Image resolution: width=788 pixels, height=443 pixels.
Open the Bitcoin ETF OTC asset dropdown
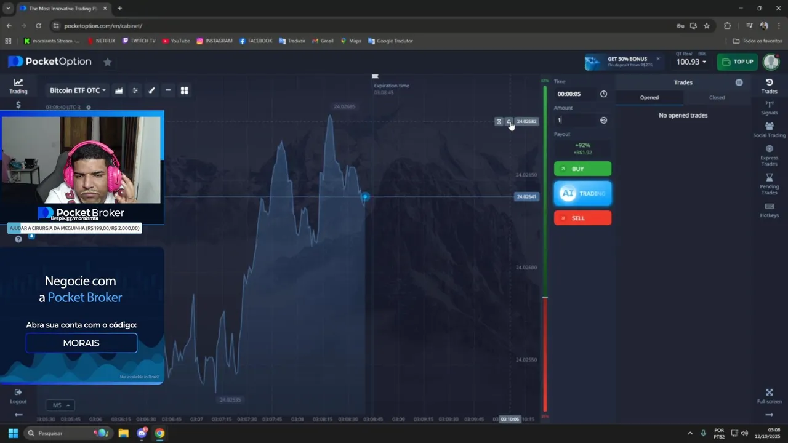[x=78, y=90]
